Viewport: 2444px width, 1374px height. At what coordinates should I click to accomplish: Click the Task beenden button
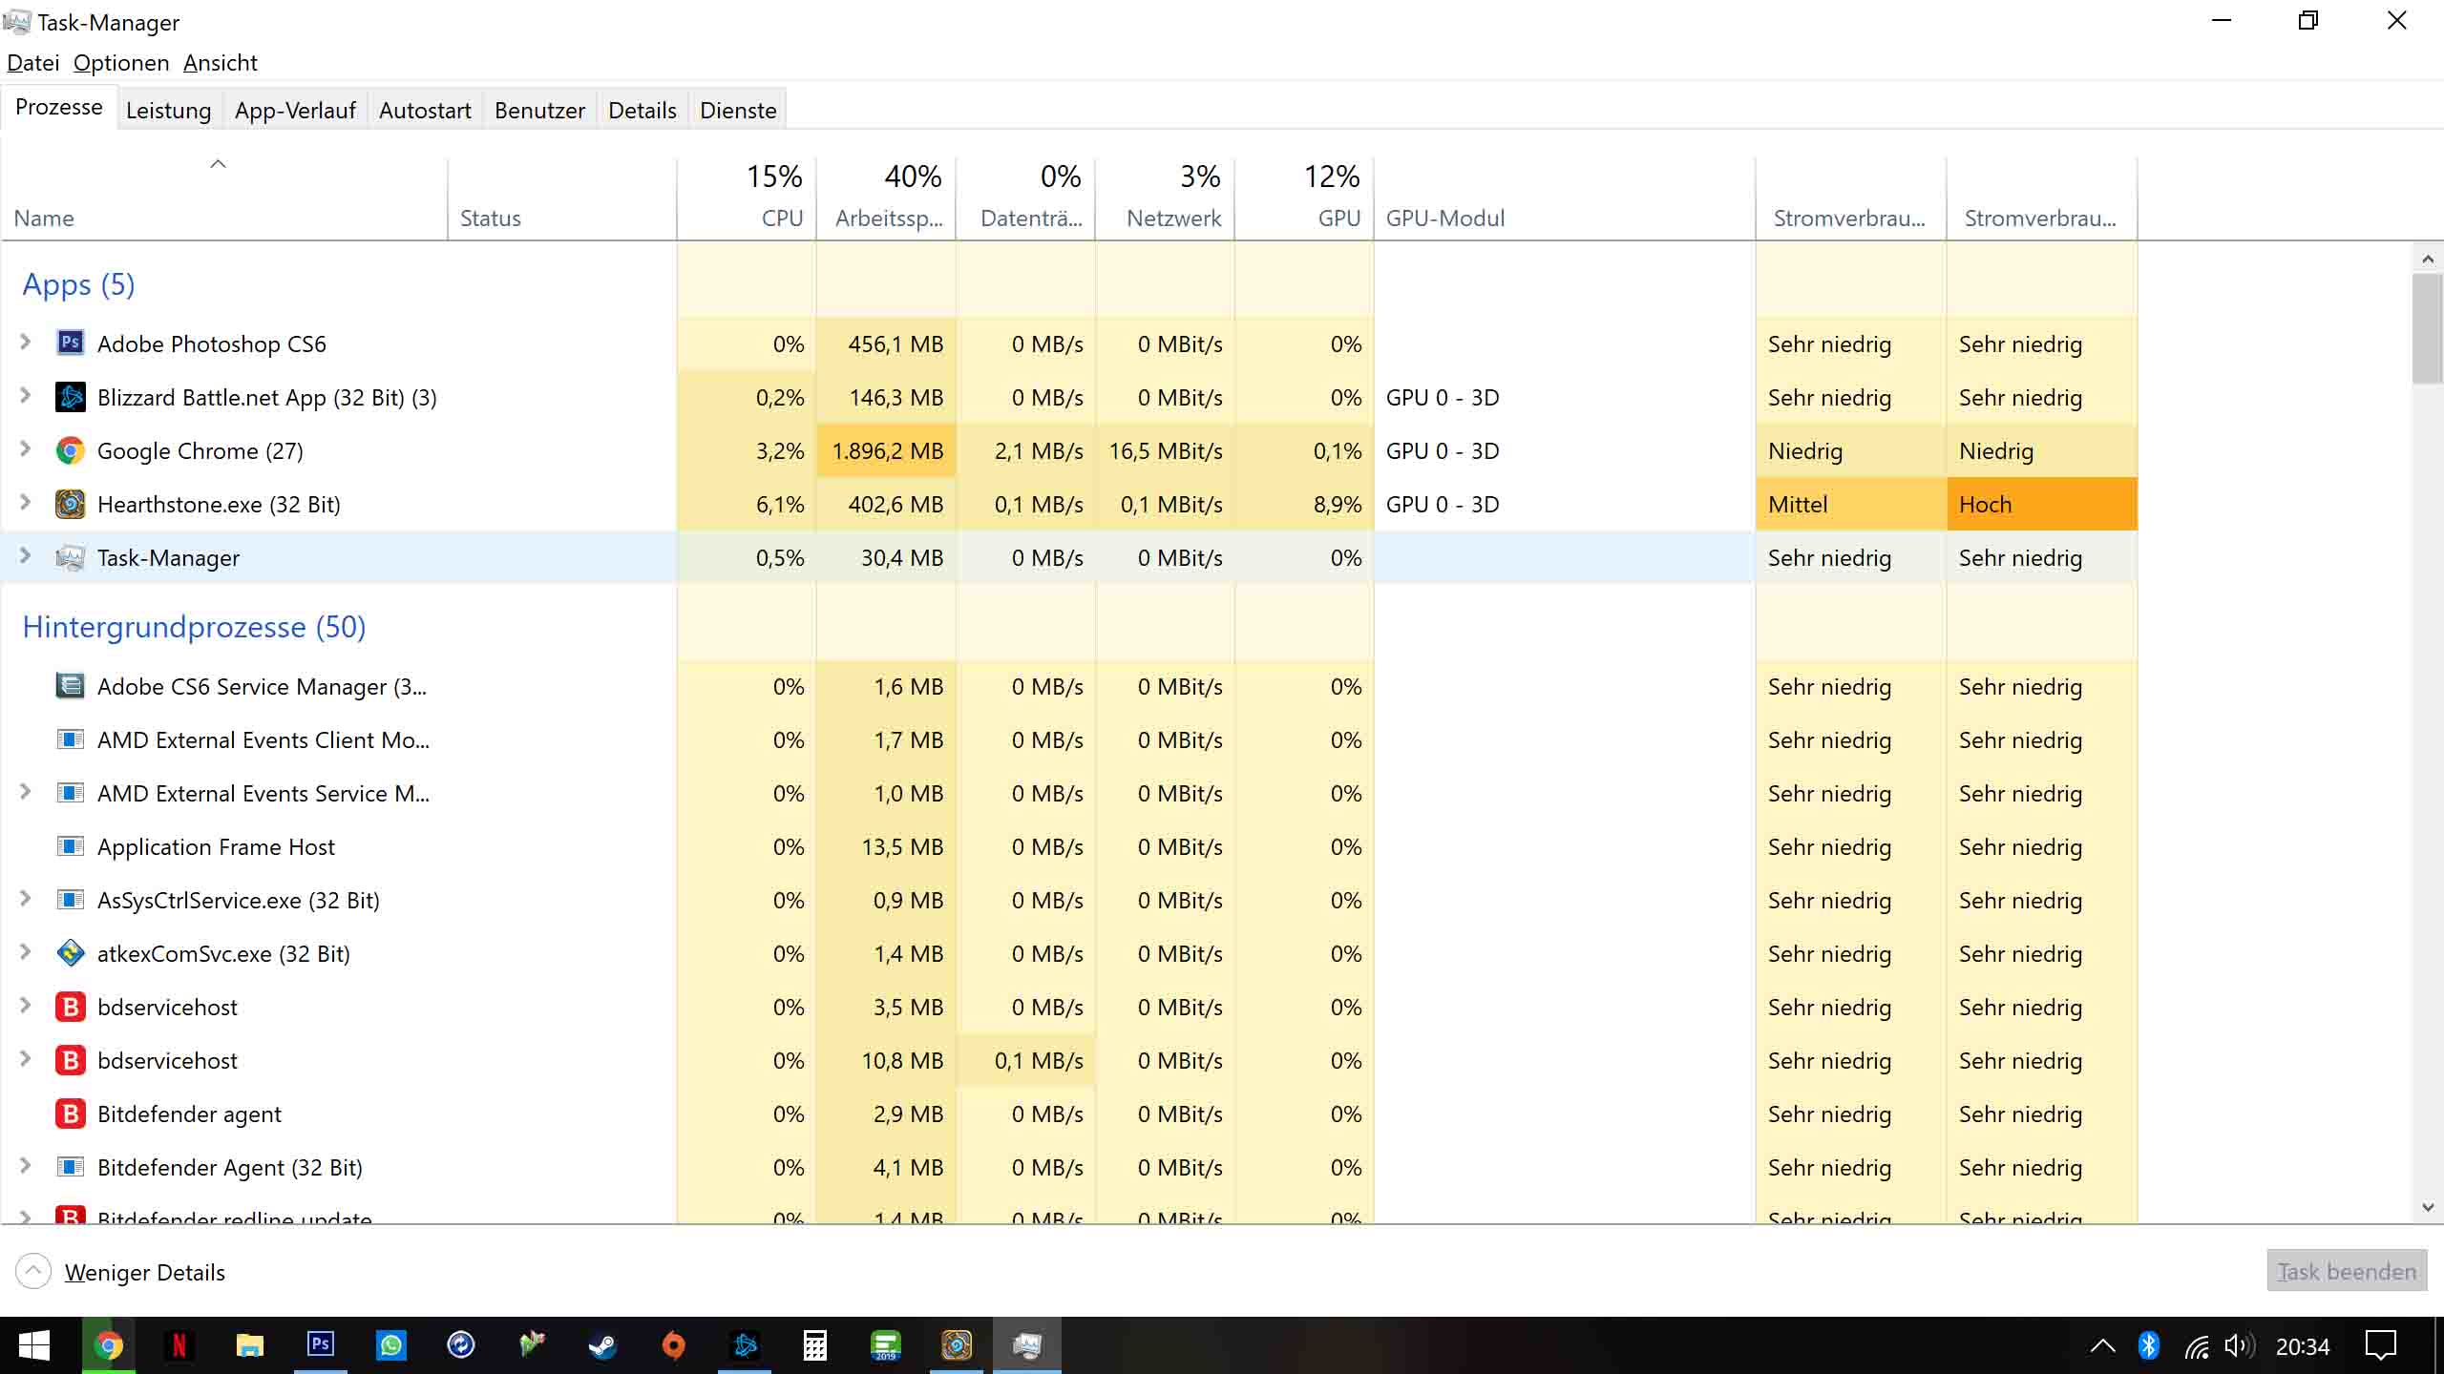(2347, 1271)
